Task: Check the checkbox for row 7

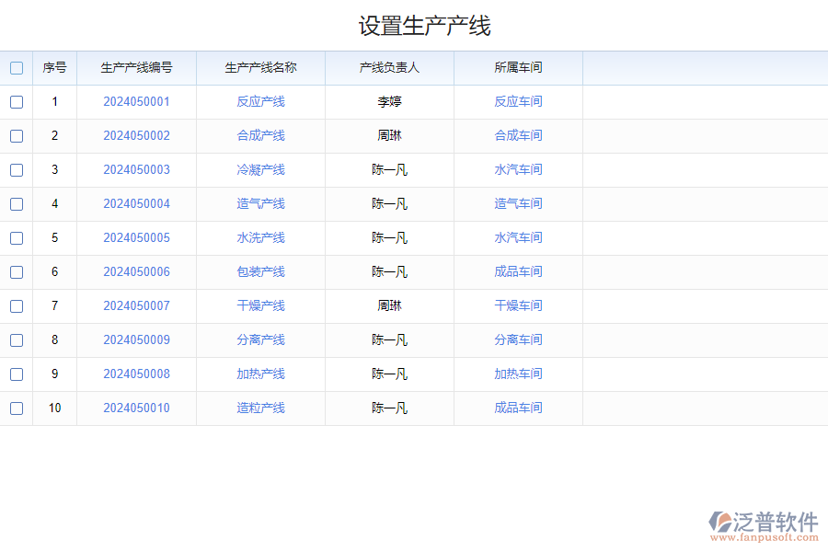Action: point(17,305)
